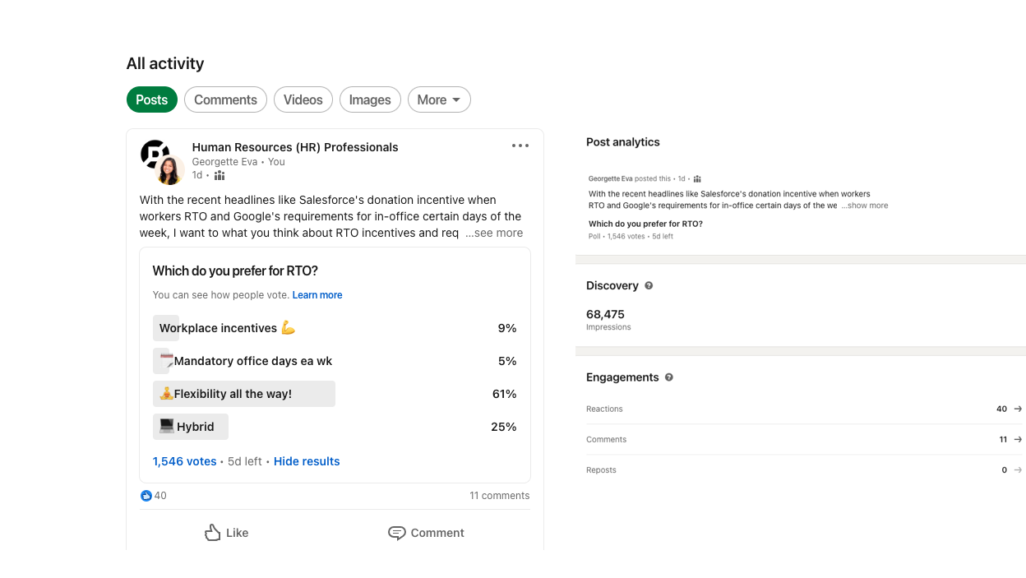Click Georgette Eva's profile photo

[169, 171]
